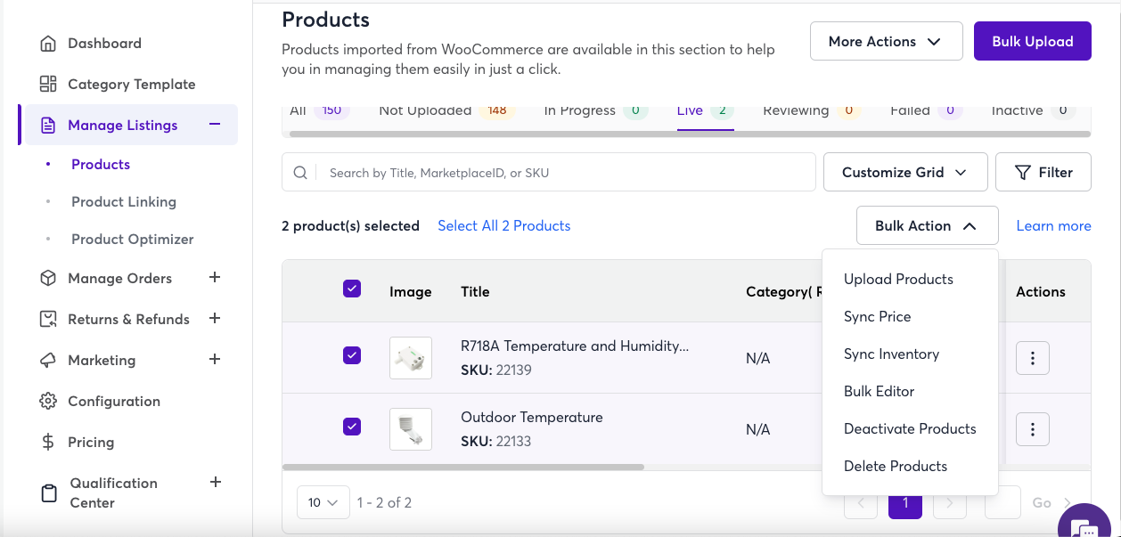Click the product search input field
The image size is (1121, 537).
[x=566, y=173]
